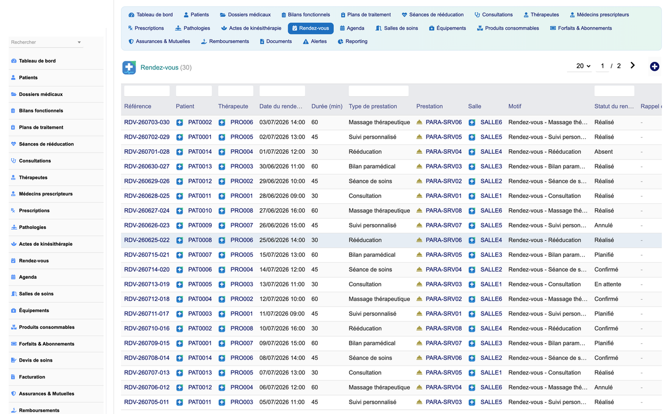
Task: Click patient icon beside PAT0002 in row RDV-260703-030
Action: tap(180, 122)
